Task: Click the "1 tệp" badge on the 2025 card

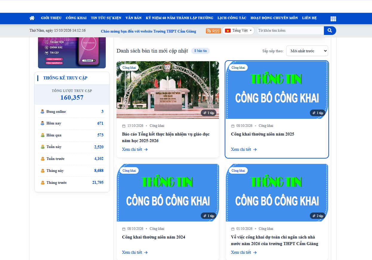Action: point(318,113)
